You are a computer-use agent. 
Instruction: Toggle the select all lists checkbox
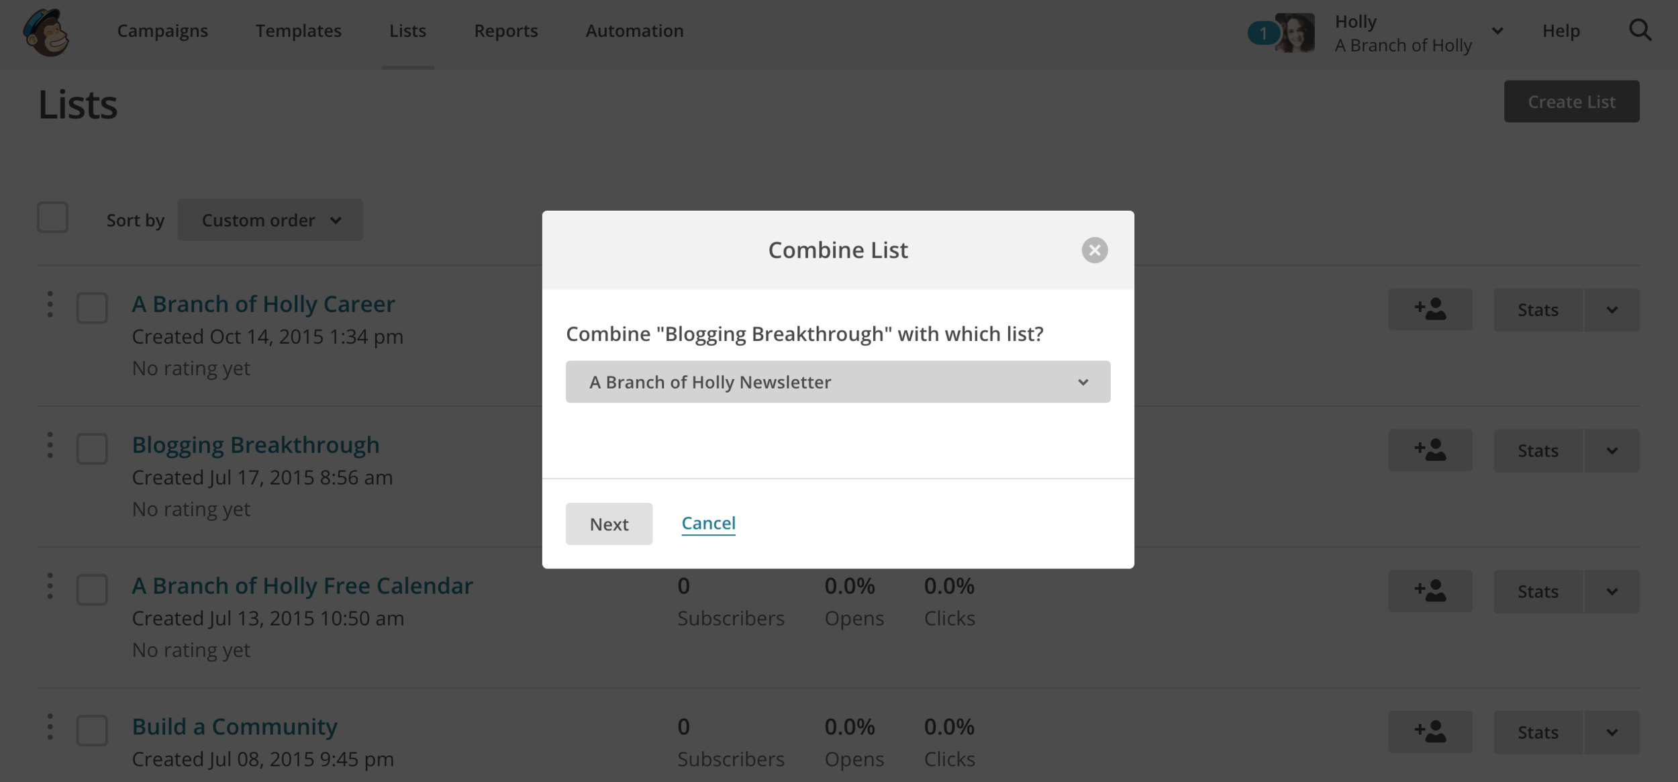click(52, 217)
